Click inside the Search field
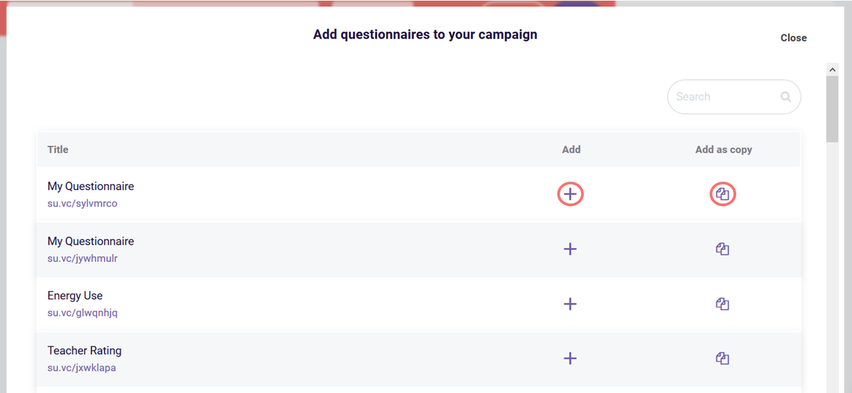Image resolution: width=852 pixels, height=393 pixels. pos(719,96)
